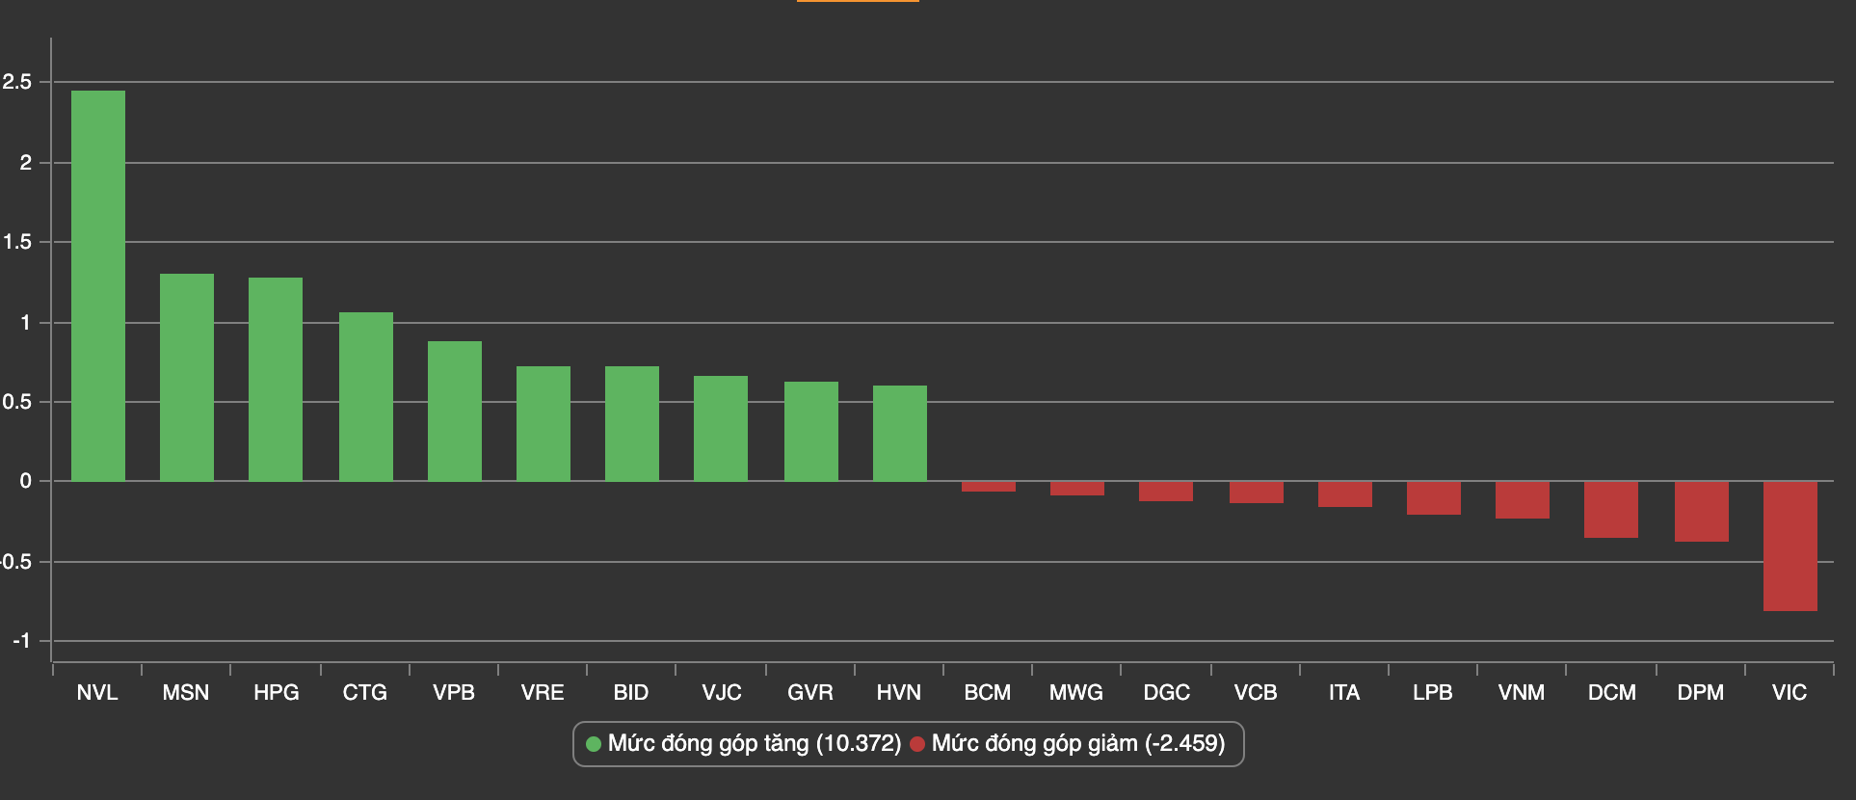
Task: Select the DPM red bar
Action: [1702, 512]
